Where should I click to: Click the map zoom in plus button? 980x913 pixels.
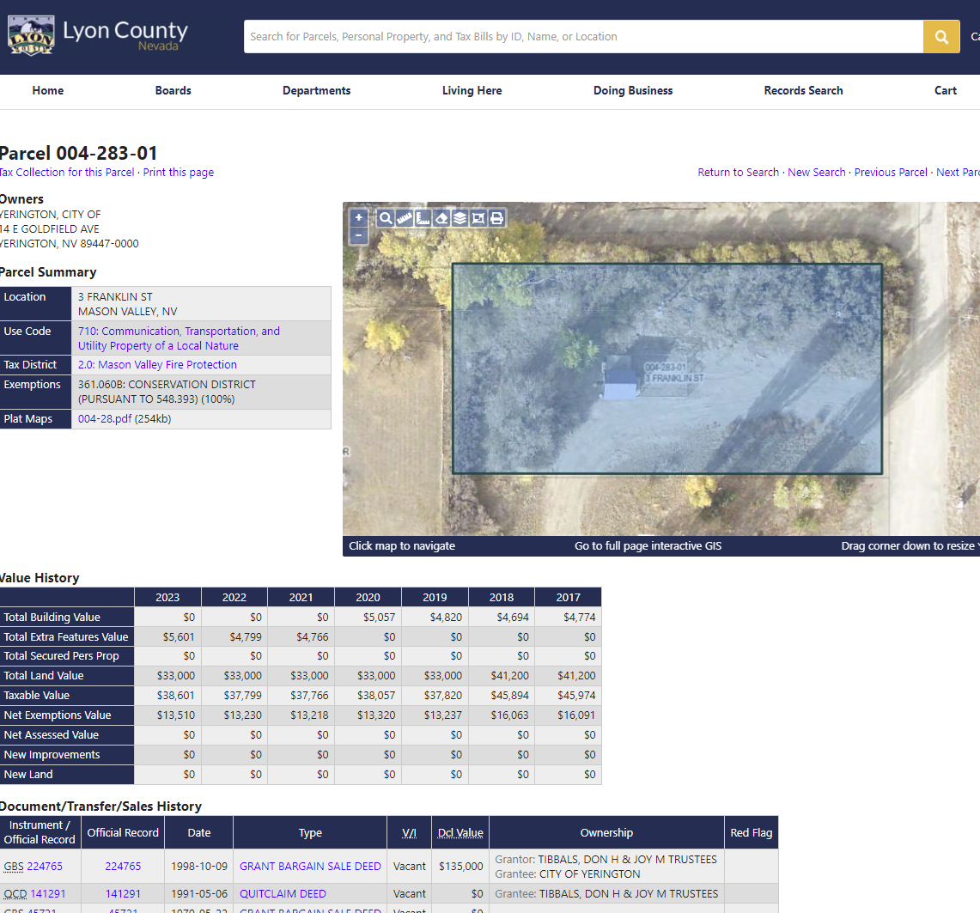pos(359,218)
